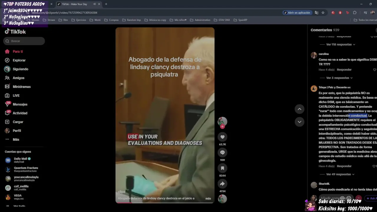The width and height of the screenshot is (377, 212).
Task: Open the Compras bookmarks folder
Action: point(111,20)
